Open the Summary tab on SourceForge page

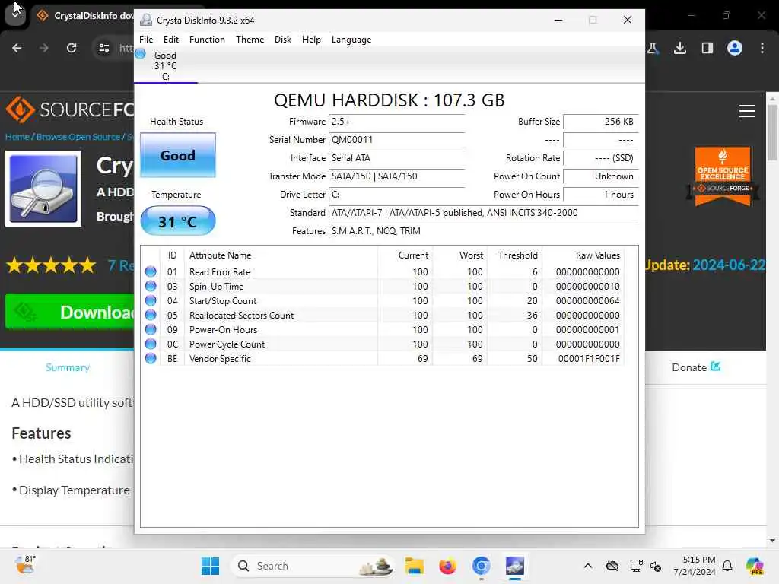(68, 367)
